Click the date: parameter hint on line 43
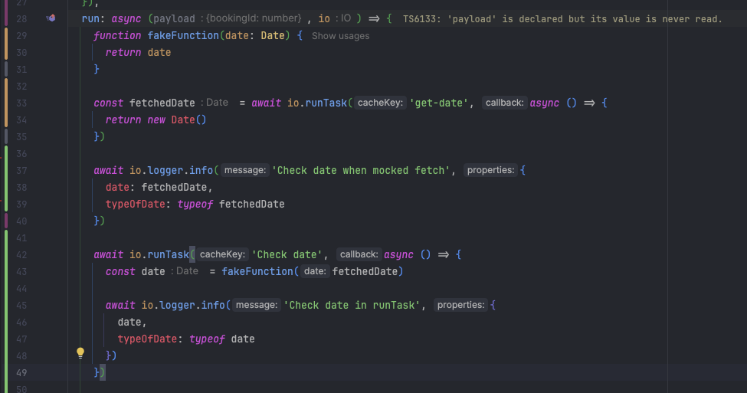The image size is (747, 393). (315, 271)
